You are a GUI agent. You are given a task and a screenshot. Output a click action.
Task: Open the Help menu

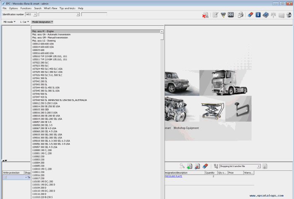[x=81, y=8]
